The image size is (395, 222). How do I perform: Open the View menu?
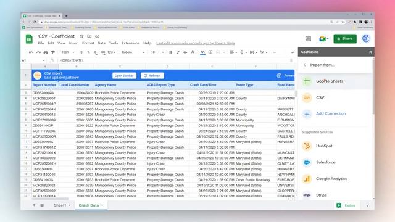point(62,43)
